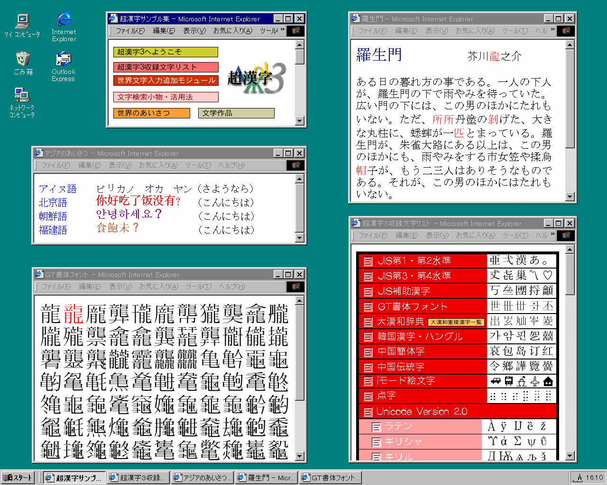Open 表示 menu in 超漢字サンプル集 window
607x485 pixels.
pos(194,31)
